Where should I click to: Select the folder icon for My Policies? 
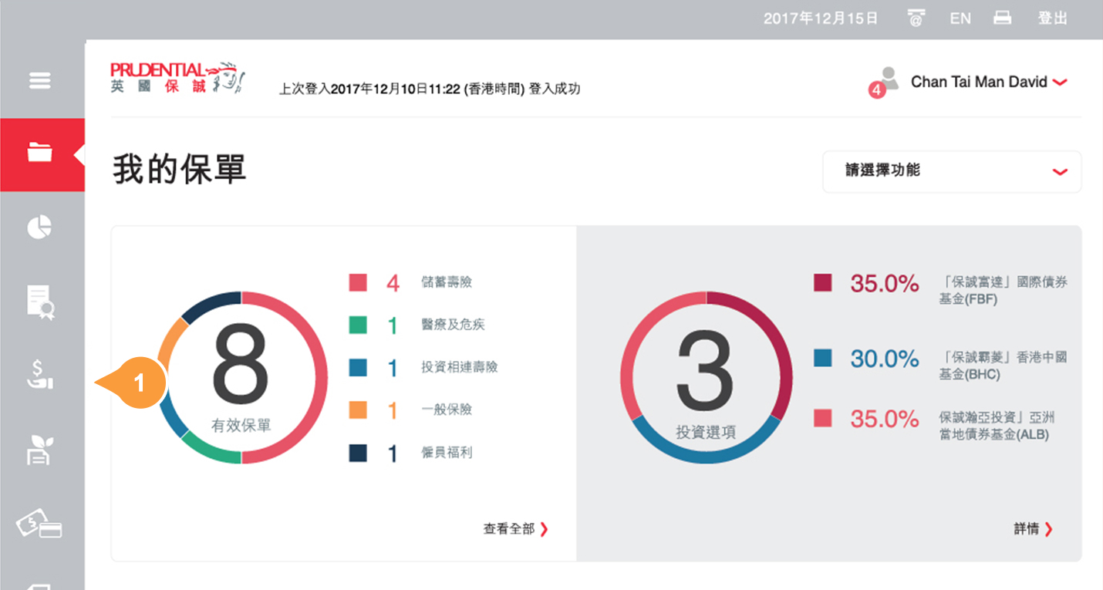point(40,153)
